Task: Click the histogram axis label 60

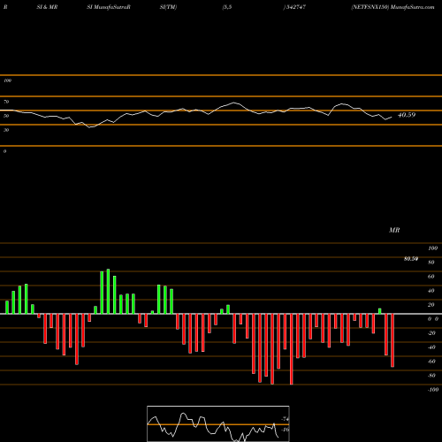Action: [x=431, y=277]
